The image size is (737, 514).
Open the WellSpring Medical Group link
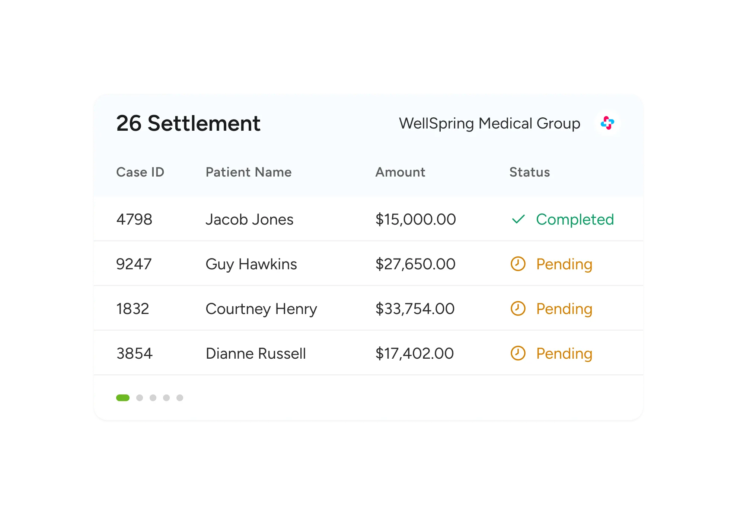[489, 123]
